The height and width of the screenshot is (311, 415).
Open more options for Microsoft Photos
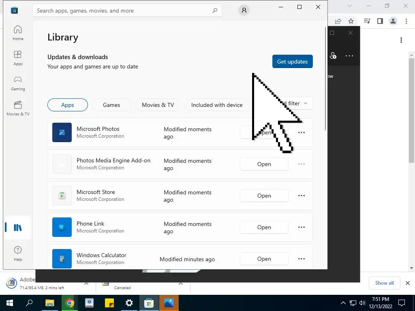coord(302,132)
